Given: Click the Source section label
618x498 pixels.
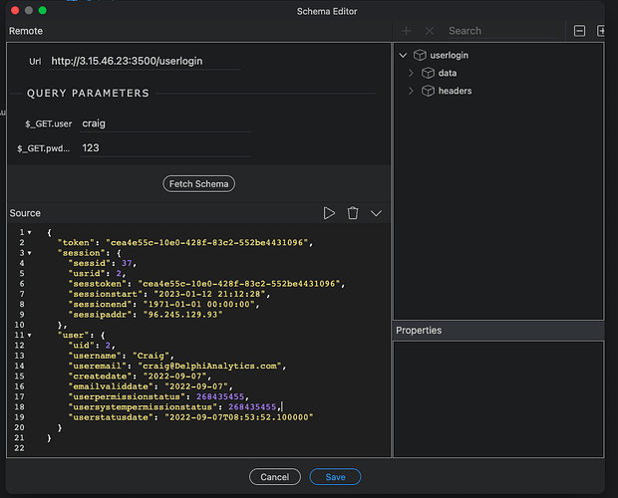Looking at the screenshot, I should click(25, 213).
